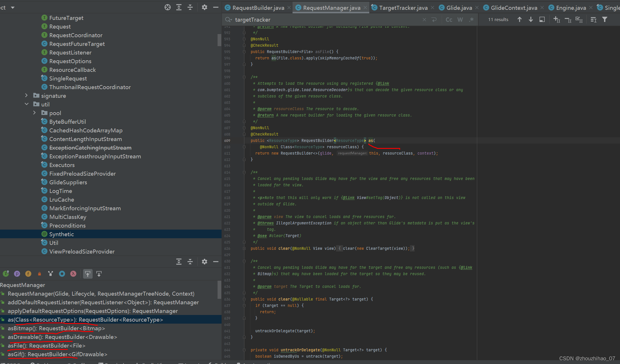
Task: Click Structure panel vertical scrollbar
Action: [x=219, y=289]
